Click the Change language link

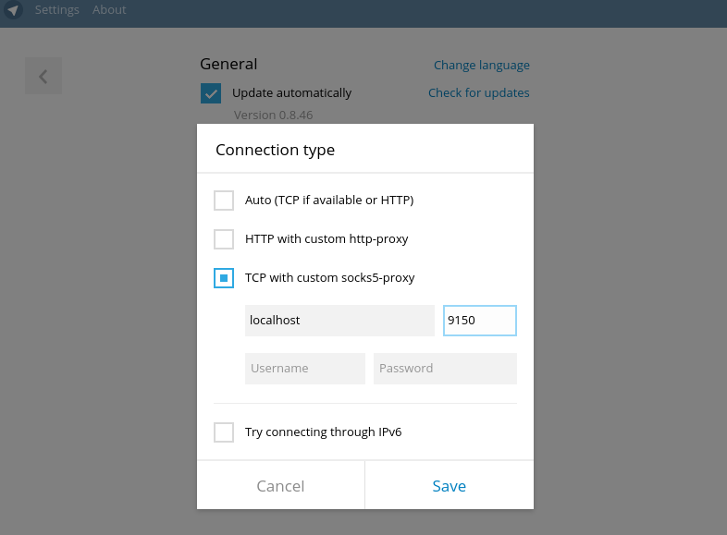click(x=481, y=66)
